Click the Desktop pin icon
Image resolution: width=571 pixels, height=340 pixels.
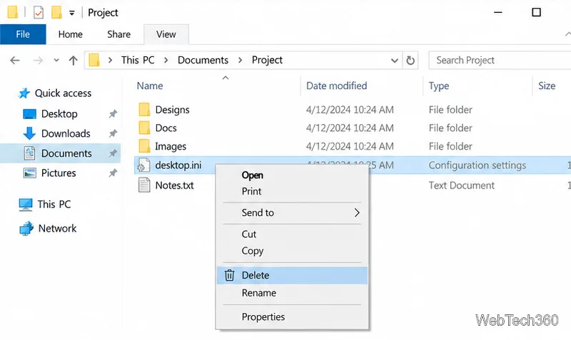coord(113,114)
